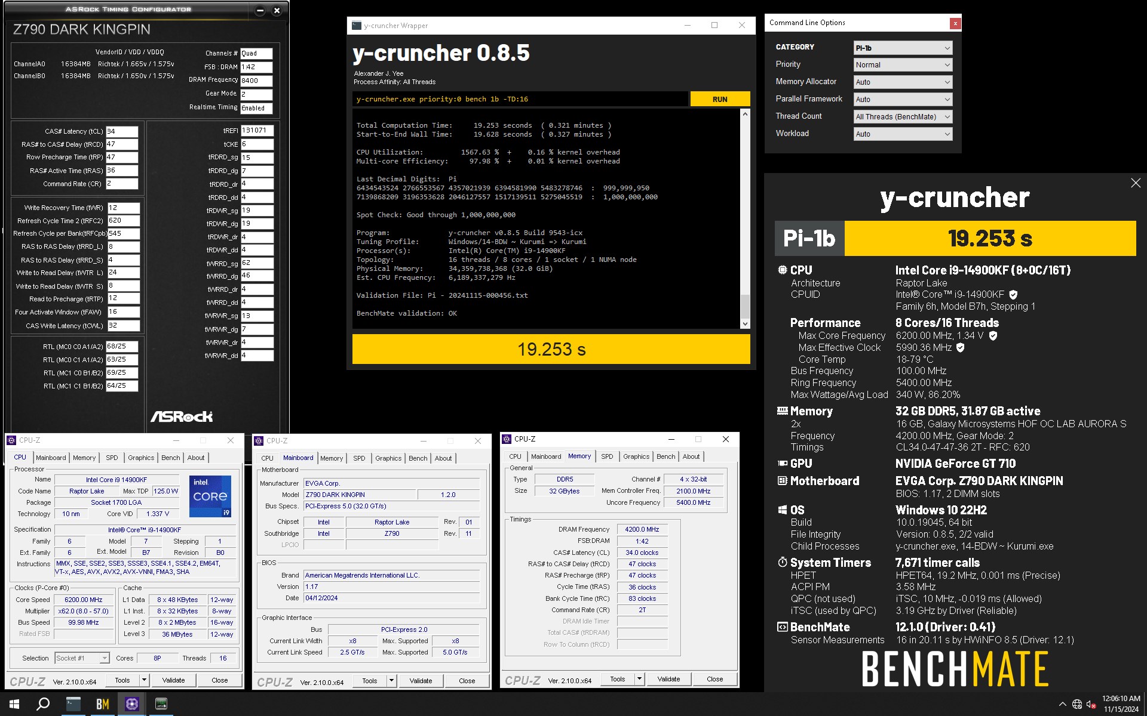The width and height of the screenshot is (1147, 716).
Task: Expand Tools arrow in Memory CPU-Z window
Action: pos(639,679)
